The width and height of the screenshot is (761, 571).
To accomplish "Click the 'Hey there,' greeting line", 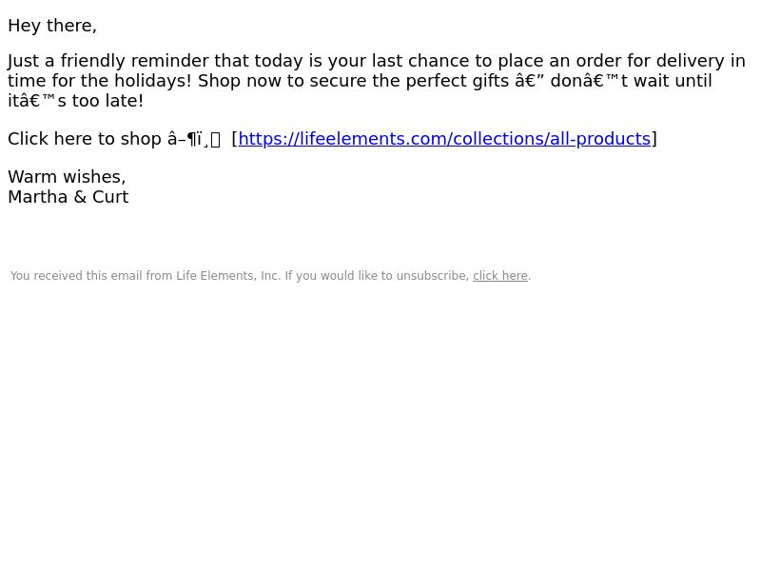I will [x=52, y=26].
